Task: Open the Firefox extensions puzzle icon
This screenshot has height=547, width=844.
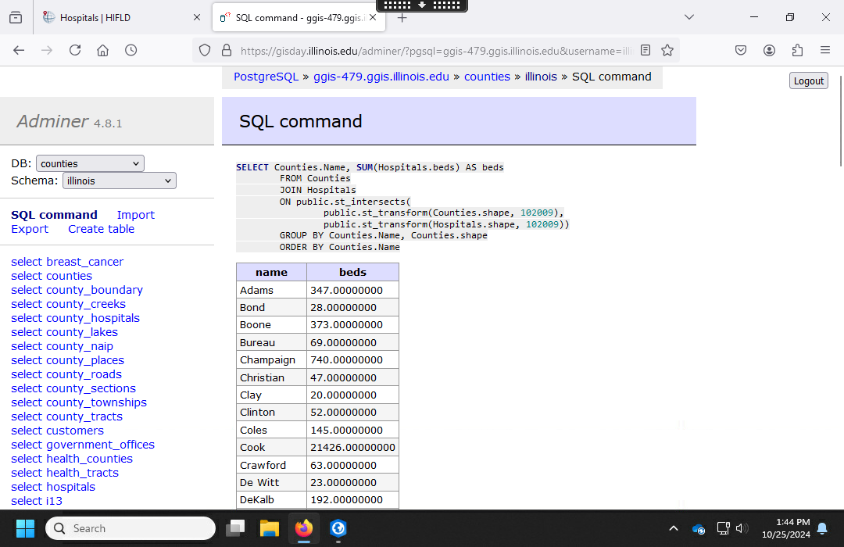Action: pos(797,50)
